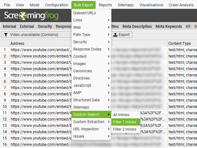197x148 pixels.
Task: Expand the JavaScript submenu
Action: coord(91,86)
